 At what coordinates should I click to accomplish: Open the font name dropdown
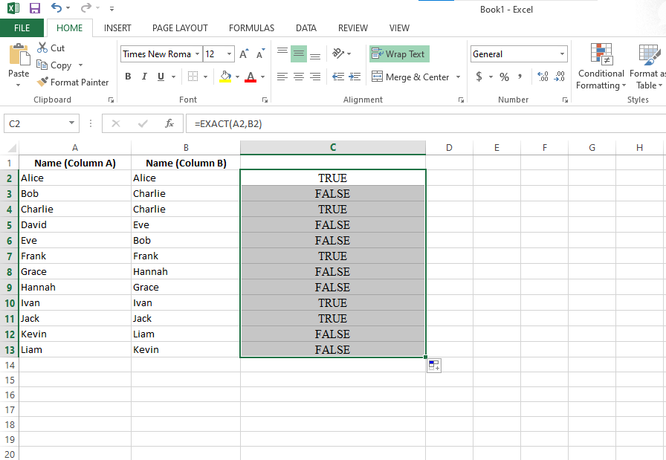point(197,54)
